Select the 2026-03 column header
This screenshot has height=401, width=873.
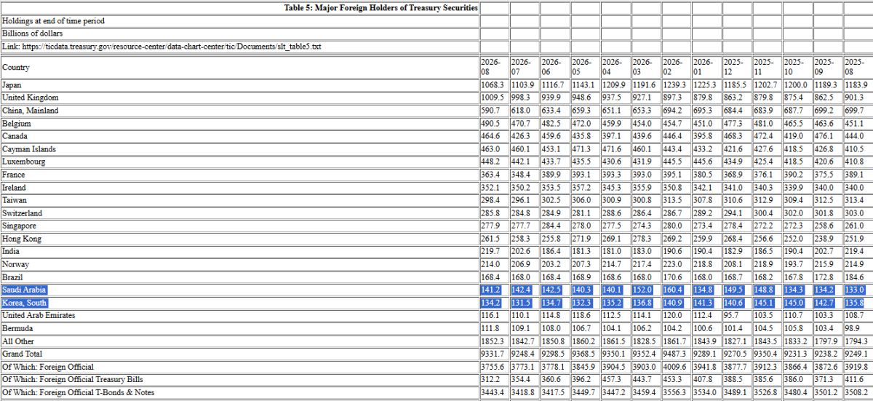point(645,67)
